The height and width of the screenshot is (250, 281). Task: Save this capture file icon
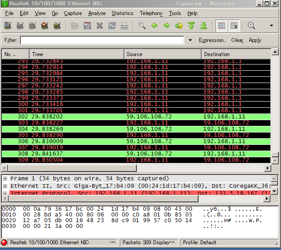point(87,26)
